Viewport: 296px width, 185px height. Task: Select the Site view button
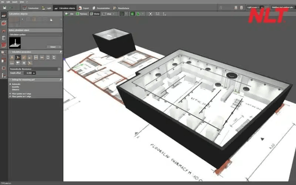(x=70, y=14)
